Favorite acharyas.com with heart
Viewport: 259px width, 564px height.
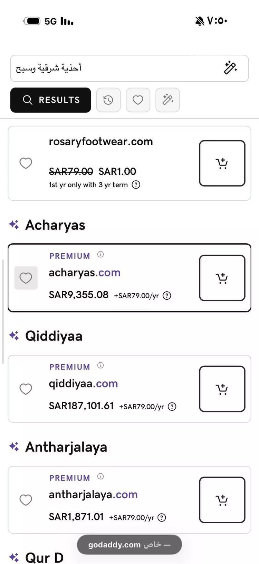(x=26, y=278)
